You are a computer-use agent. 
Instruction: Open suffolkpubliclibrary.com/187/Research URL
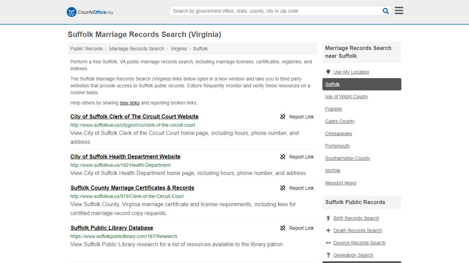click(124, 236)
